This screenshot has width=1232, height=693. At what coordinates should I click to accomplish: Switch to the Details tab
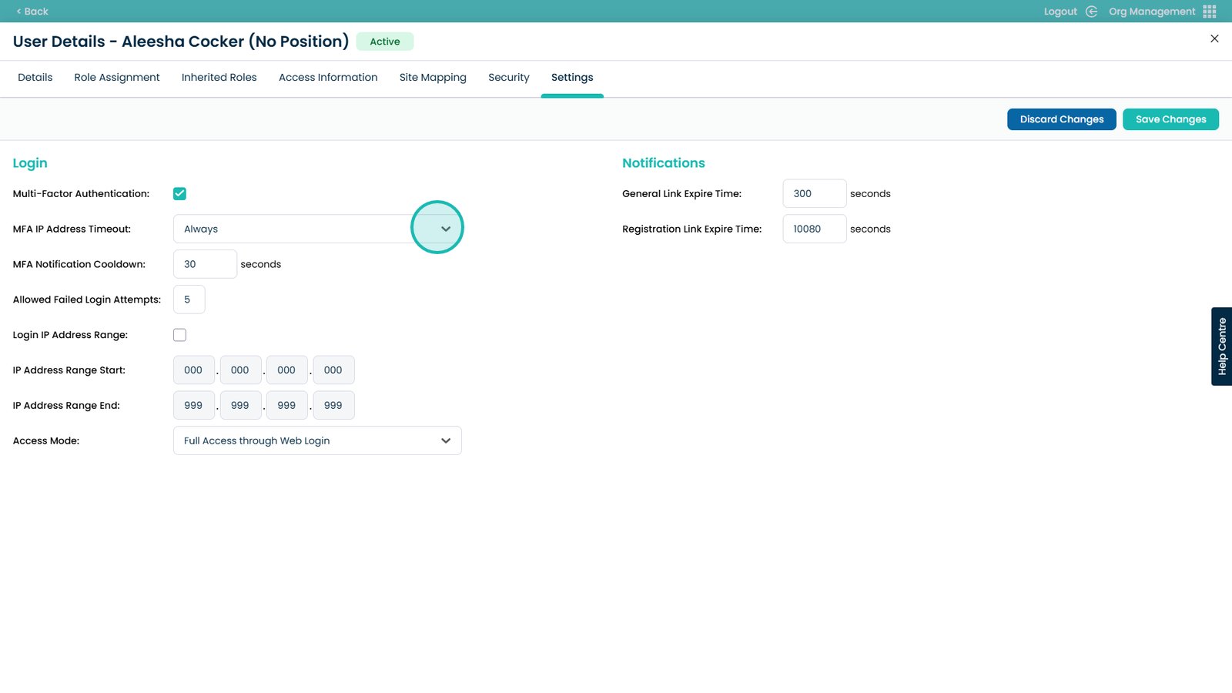35,78
